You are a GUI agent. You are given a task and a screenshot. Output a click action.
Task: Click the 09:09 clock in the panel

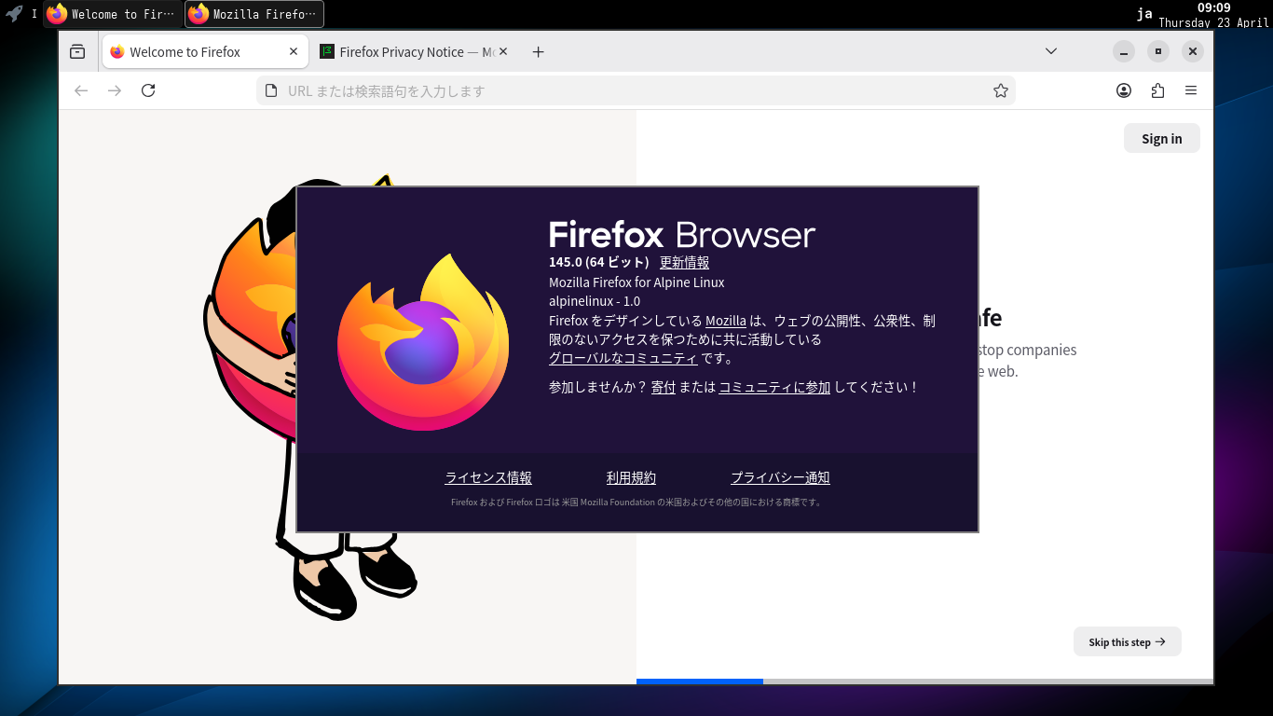(x=1214, y=7)
